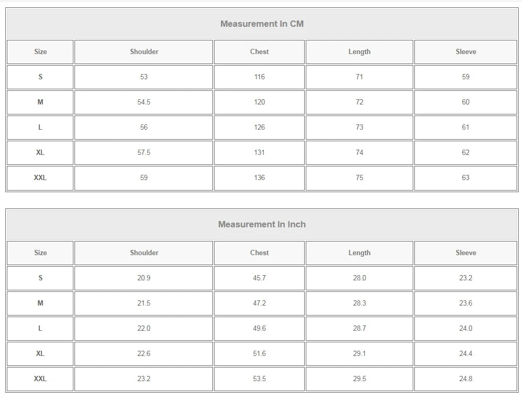Select the Chest header in the Inch table

(259, 253)
